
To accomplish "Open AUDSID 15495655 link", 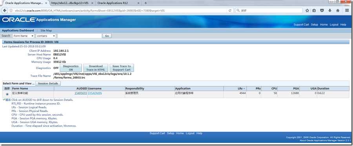I will 81,93.
